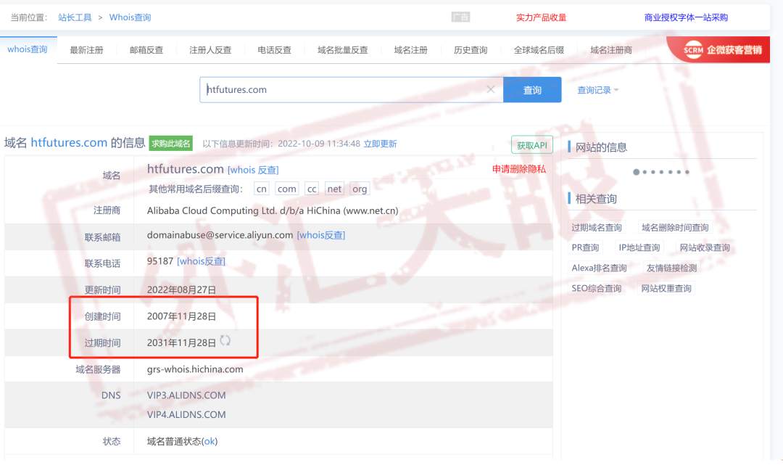Click expiry date 2031年11月28日
The image size is (783, 468).
coord(181,343)
